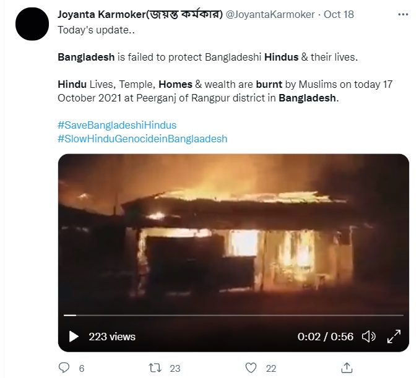
Task: Open the share tweet icon
Action: click(347, 368)
